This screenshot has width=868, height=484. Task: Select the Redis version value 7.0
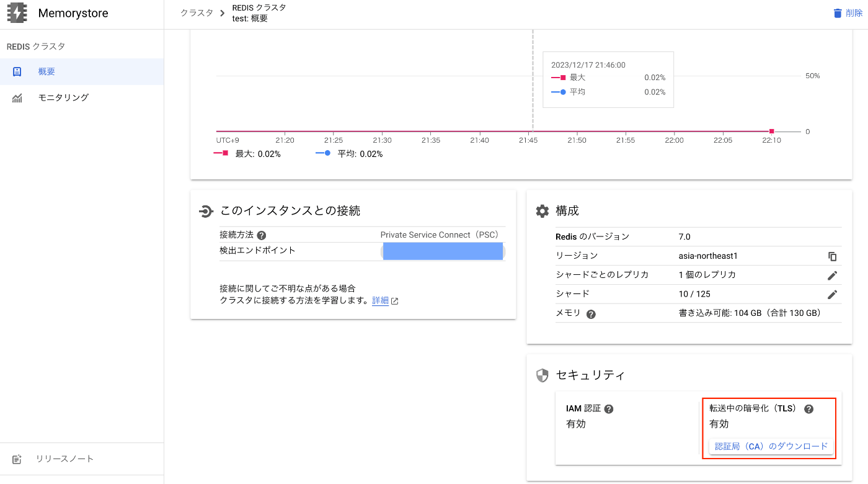click(684, 236)
